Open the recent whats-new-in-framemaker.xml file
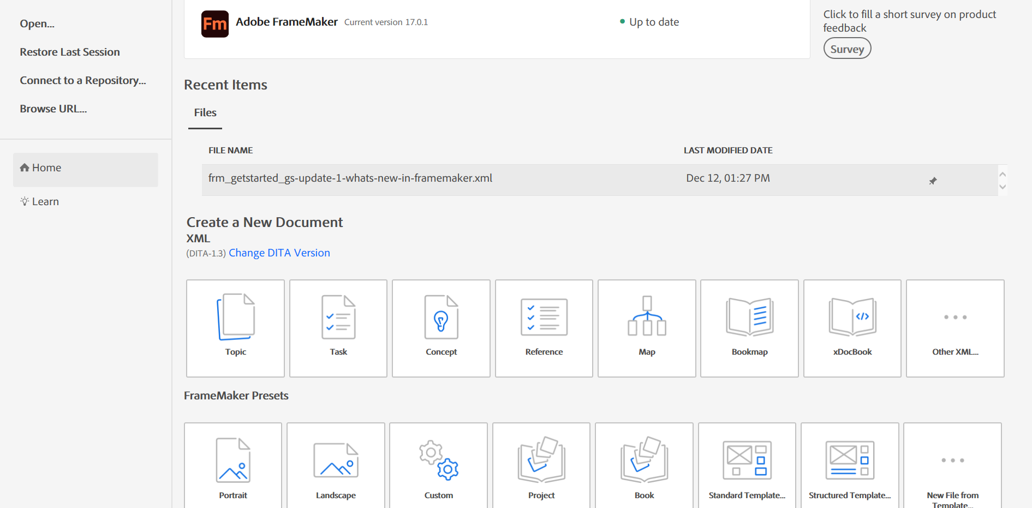Screen dimensions: 1032x508 350,178
